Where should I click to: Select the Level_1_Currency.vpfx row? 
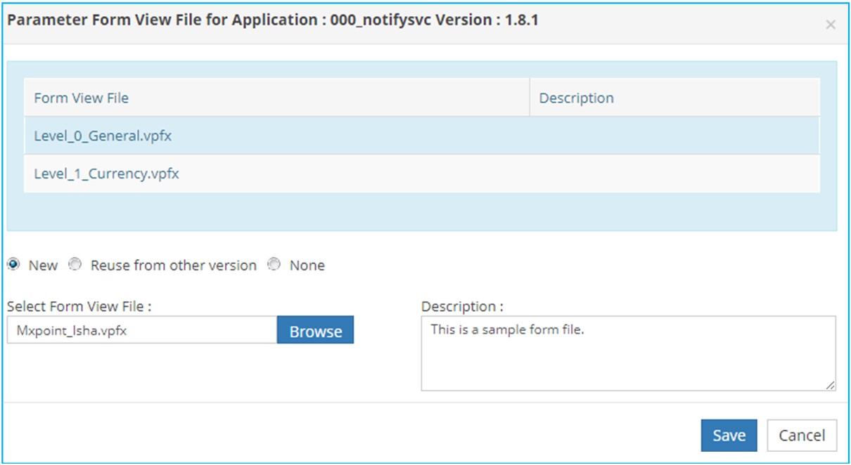[x=422, y=173]
